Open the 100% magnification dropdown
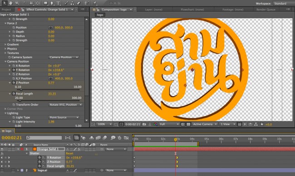This screenshot has width=295, height=176. 104,124
